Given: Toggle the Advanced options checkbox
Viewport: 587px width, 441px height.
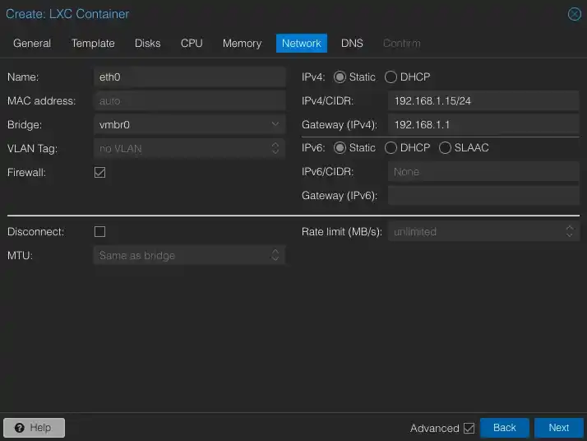Looking at the screenshot, I should click(469, 429).
